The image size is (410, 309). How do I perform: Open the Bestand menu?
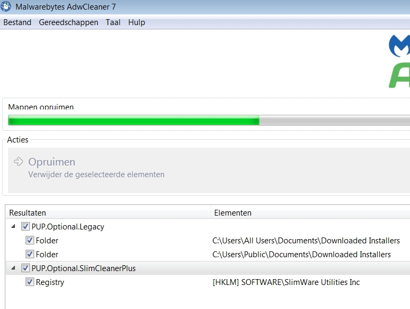[x=17, y=22]
